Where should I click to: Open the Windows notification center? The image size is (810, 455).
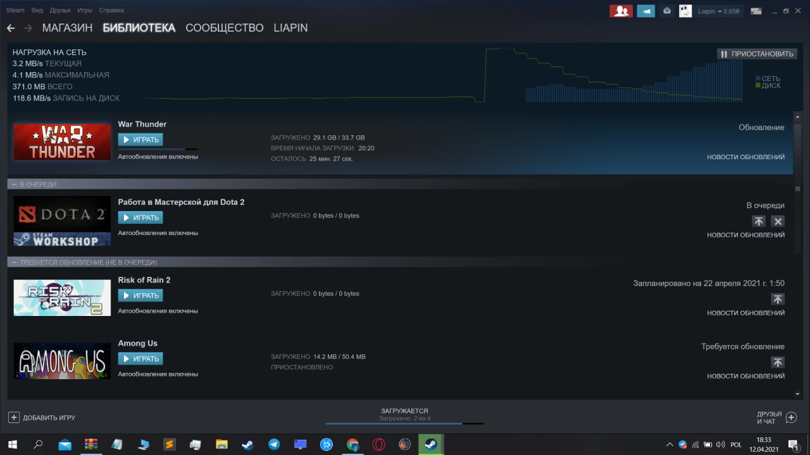[x=792, y=444]
